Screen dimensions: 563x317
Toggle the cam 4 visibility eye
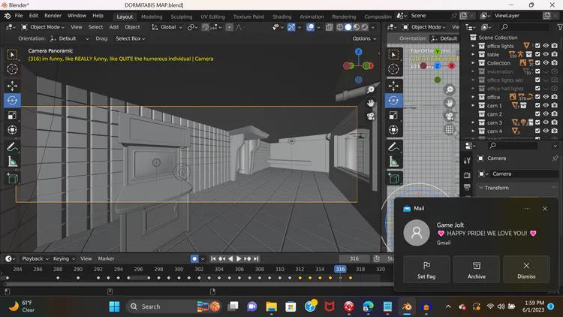[546, 131]
